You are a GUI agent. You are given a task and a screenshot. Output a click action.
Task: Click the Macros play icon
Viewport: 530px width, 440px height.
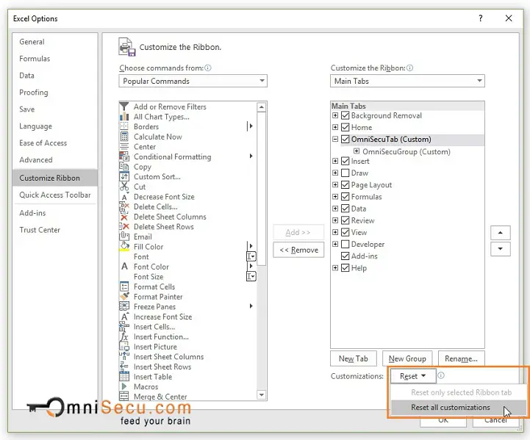pyautogui.click(x=124, y=386)
